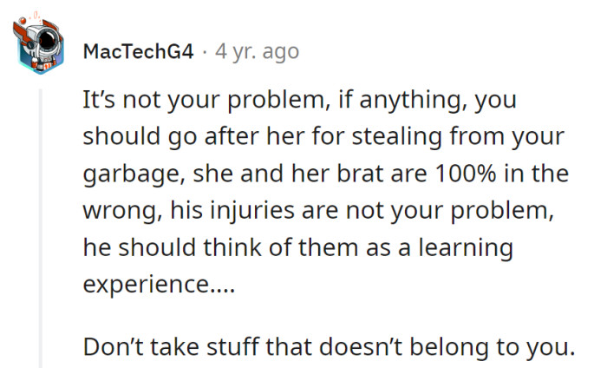Click the word "experience...." in the comment
This screenshot has width=607, height=368.
point(148,286)
